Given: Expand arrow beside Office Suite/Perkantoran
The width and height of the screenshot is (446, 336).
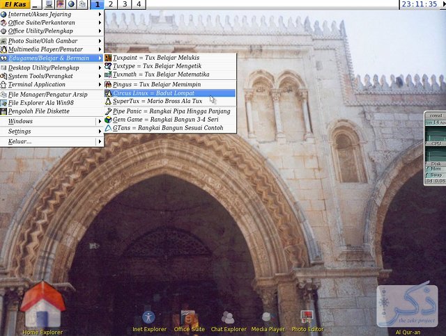Looking at the screenshot, I should point(100,22).
